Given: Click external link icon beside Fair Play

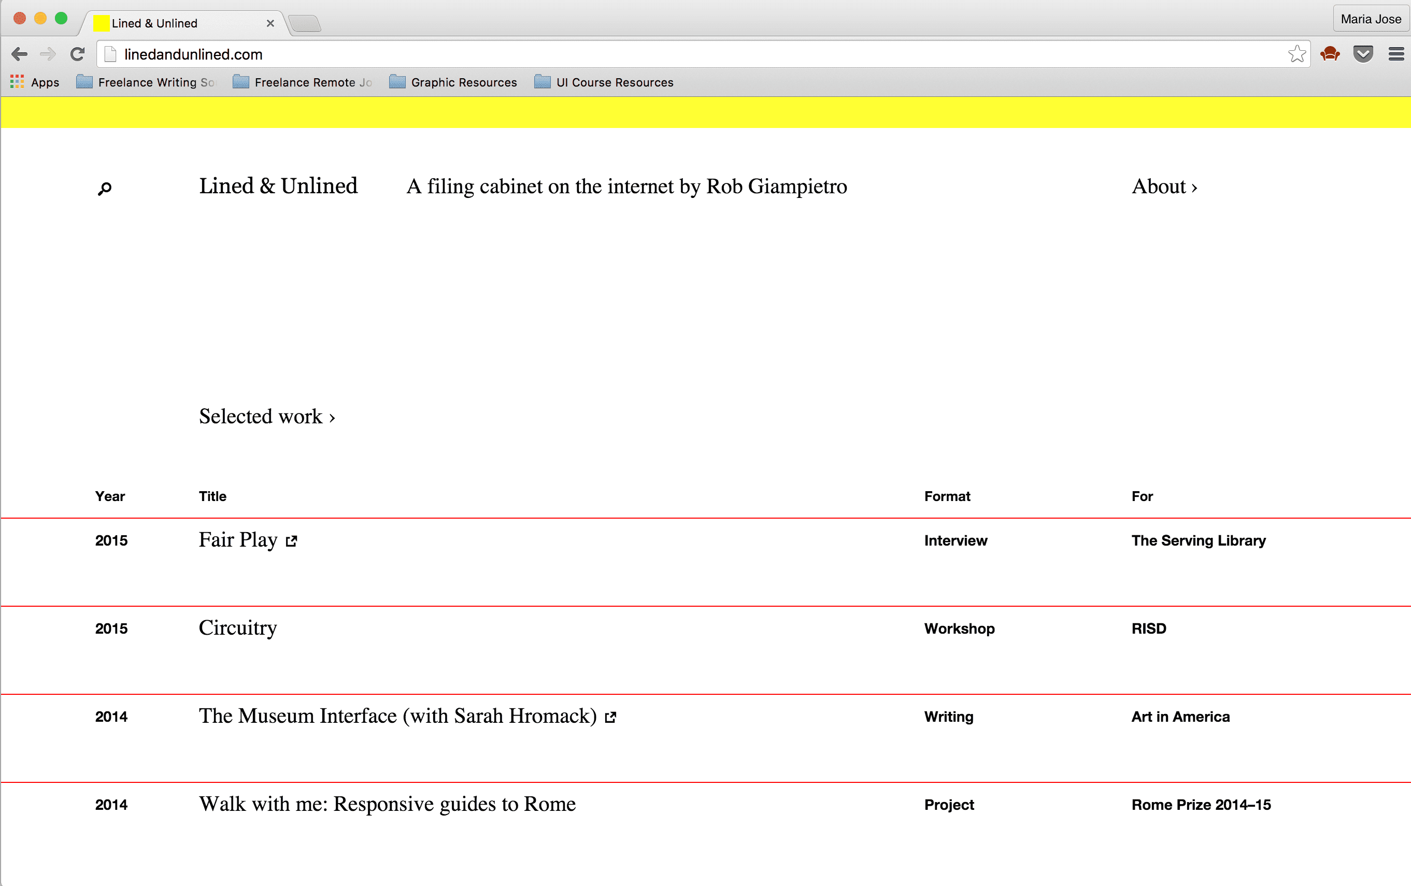Looking at the screenshot, I should point(291,541).
